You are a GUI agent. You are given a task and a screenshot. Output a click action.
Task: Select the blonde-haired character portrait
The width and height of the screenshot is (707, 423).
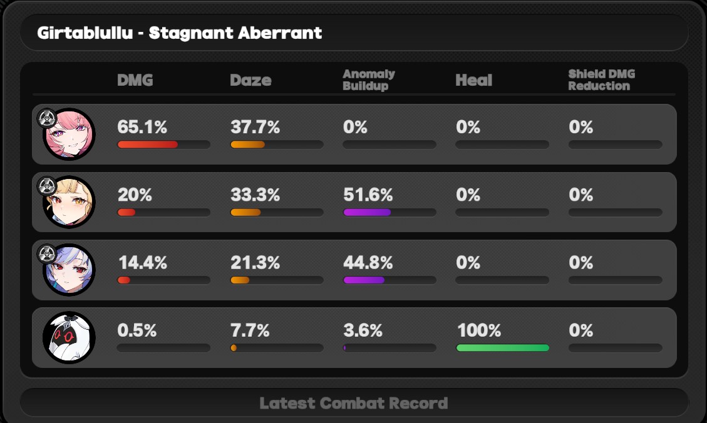click(69, 202)
